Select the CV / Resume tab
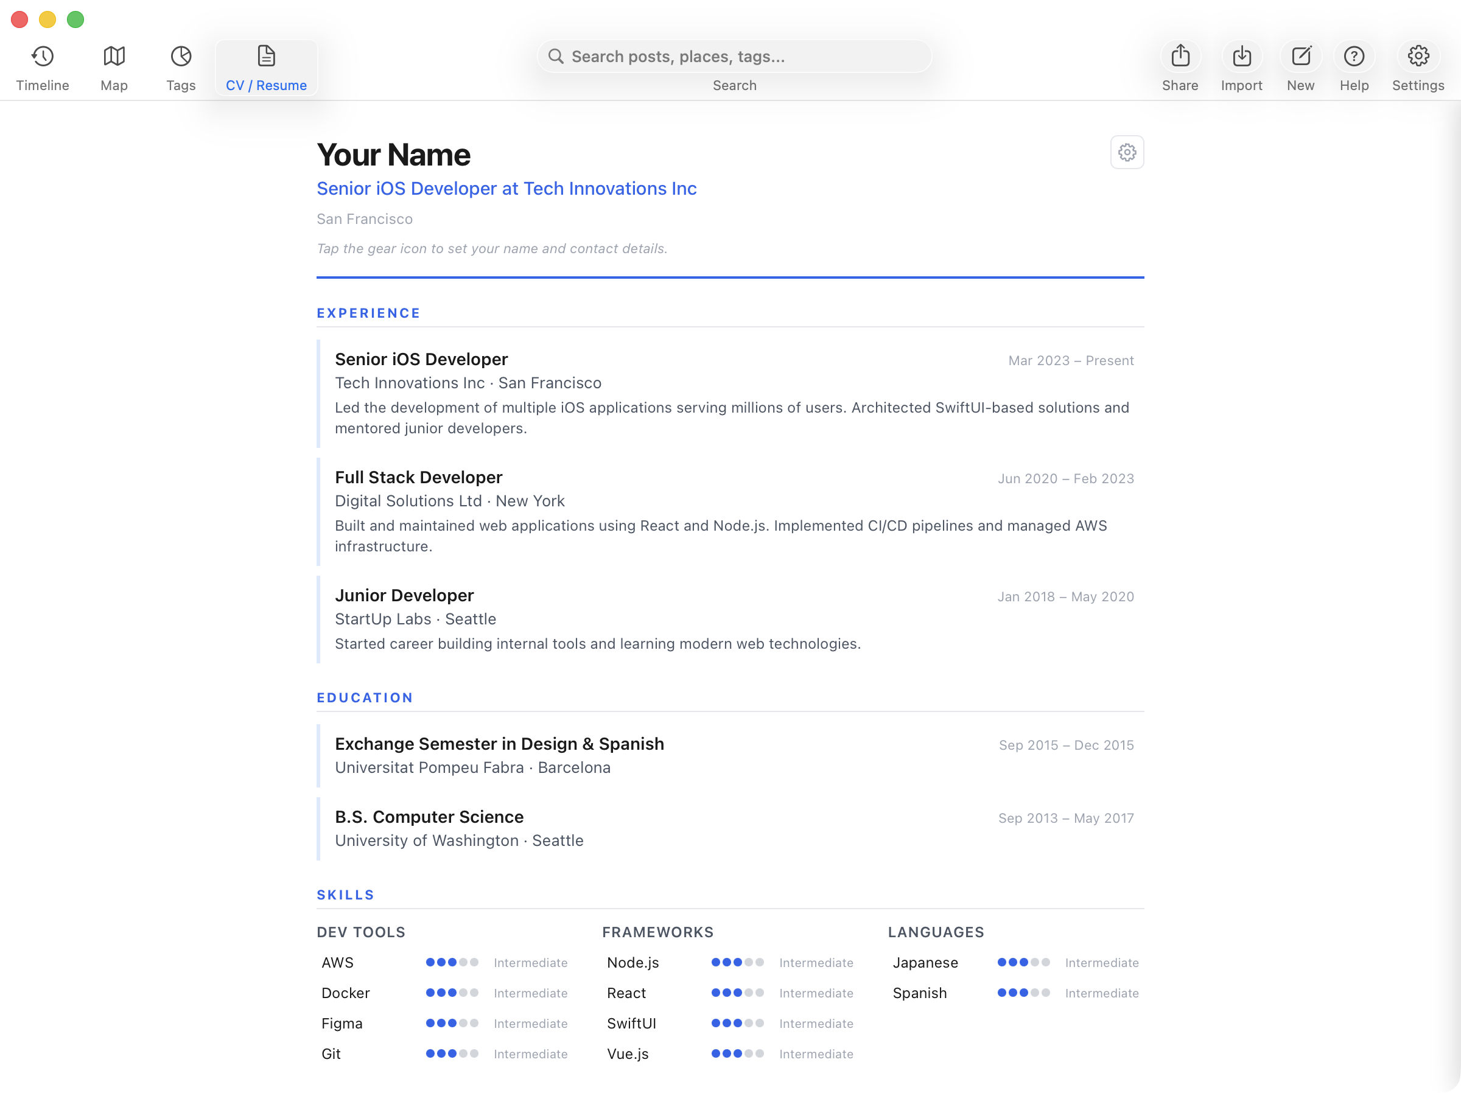Image resolution: width=1461 pixels, height=1093 pixels. (x=266, y=66)
